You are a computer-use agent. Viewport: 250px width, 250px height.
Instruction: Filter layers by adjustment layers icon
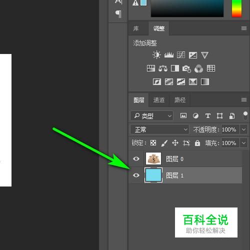(195, 115)
